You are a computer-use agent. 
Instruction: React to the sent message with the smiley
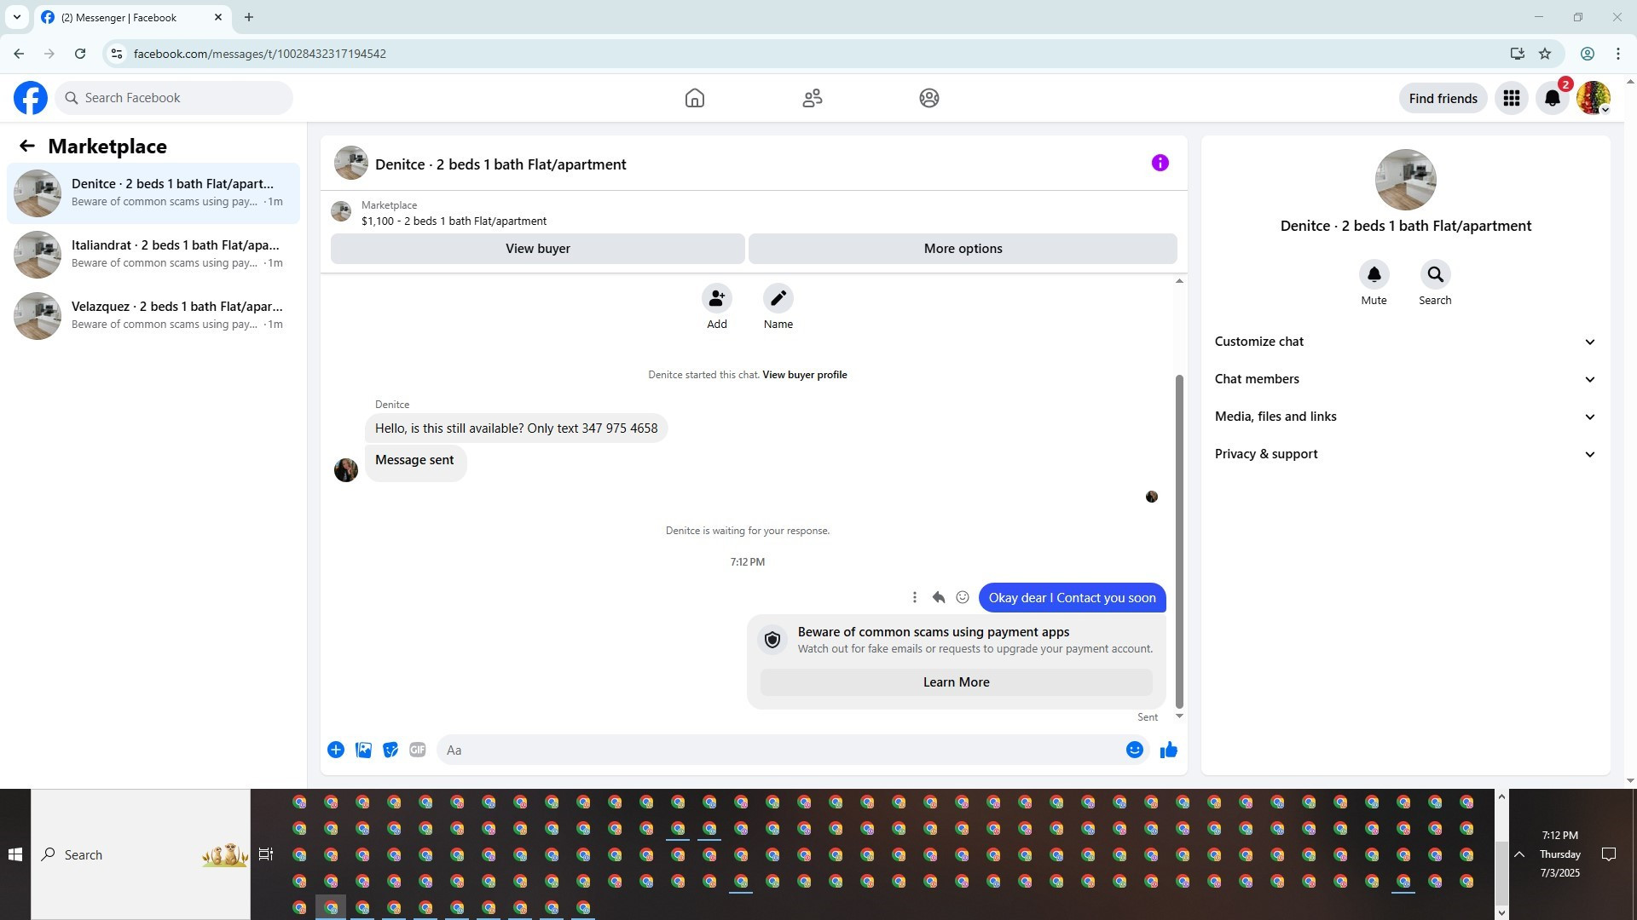[x=963, y=597]
